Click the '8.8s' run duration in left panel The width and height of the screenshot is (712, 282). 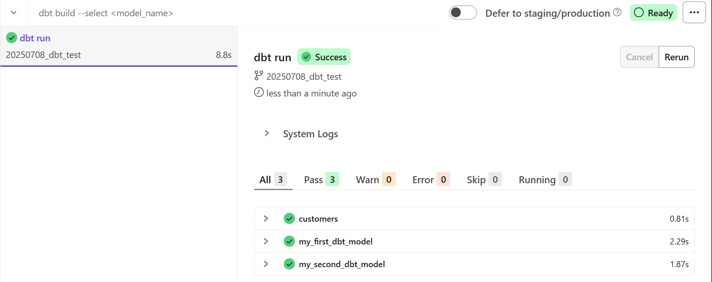pos(223,55)
